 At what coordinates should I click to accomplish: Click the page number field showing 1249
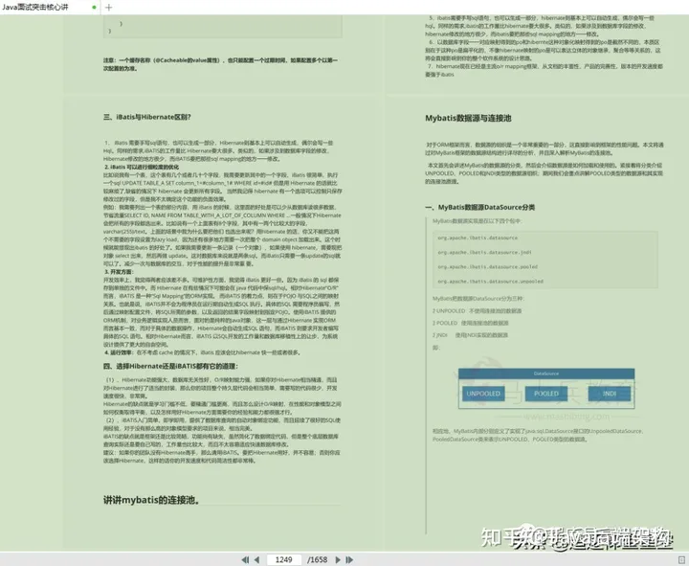coord(284,559)
